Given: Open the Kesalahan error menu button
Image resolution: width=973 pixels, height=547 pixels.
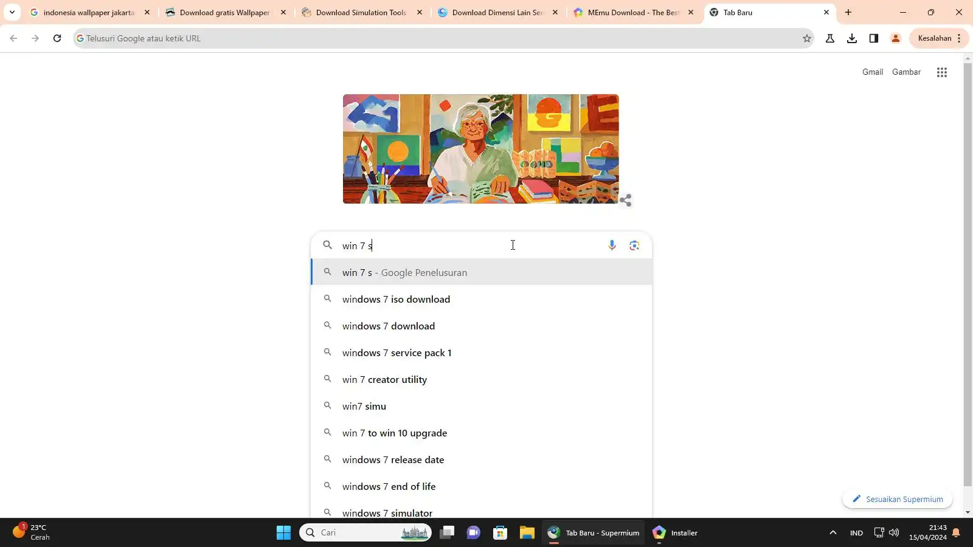Looking at the screenshot, I should 940,38.
